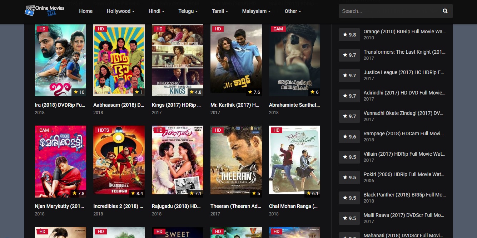Viewport: 477px width, 238px height.
Task: Click the search magnifier icon
Action: pyautogui.click(x=445, y=11)
